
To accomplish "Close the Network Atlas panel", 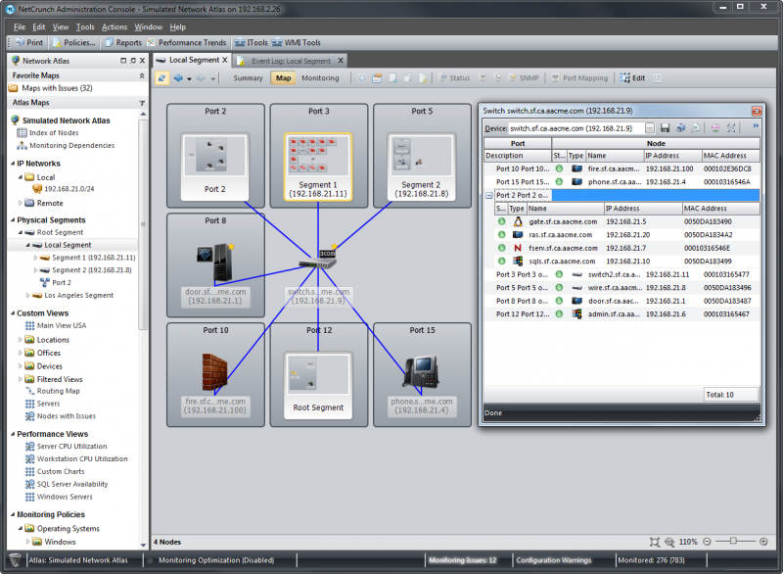I will click(142, 61).
